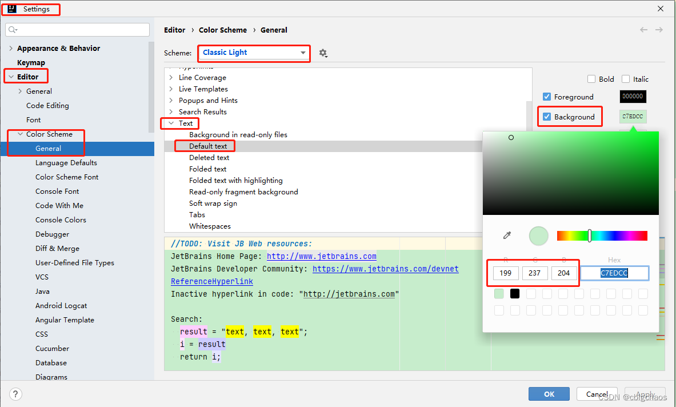
Task: Select Deleted text item
Action: point(209,157)
